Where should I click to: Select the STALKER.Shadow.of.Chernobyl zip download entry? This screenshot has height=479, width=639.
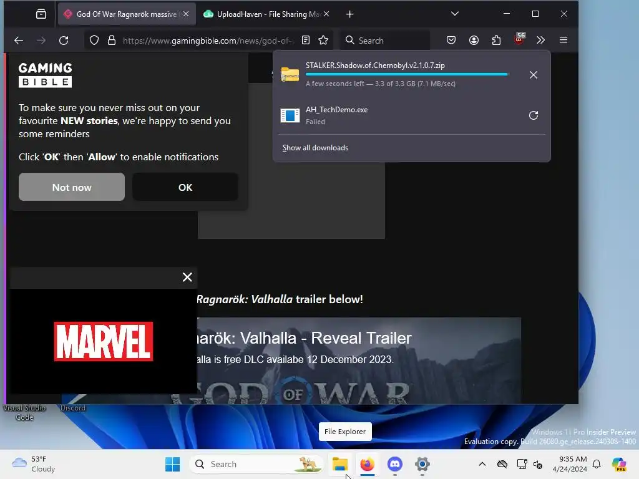tap(399, 75)
